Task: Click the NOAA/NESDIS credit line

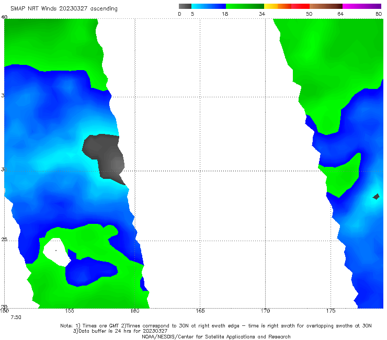Action: point(216,337)
